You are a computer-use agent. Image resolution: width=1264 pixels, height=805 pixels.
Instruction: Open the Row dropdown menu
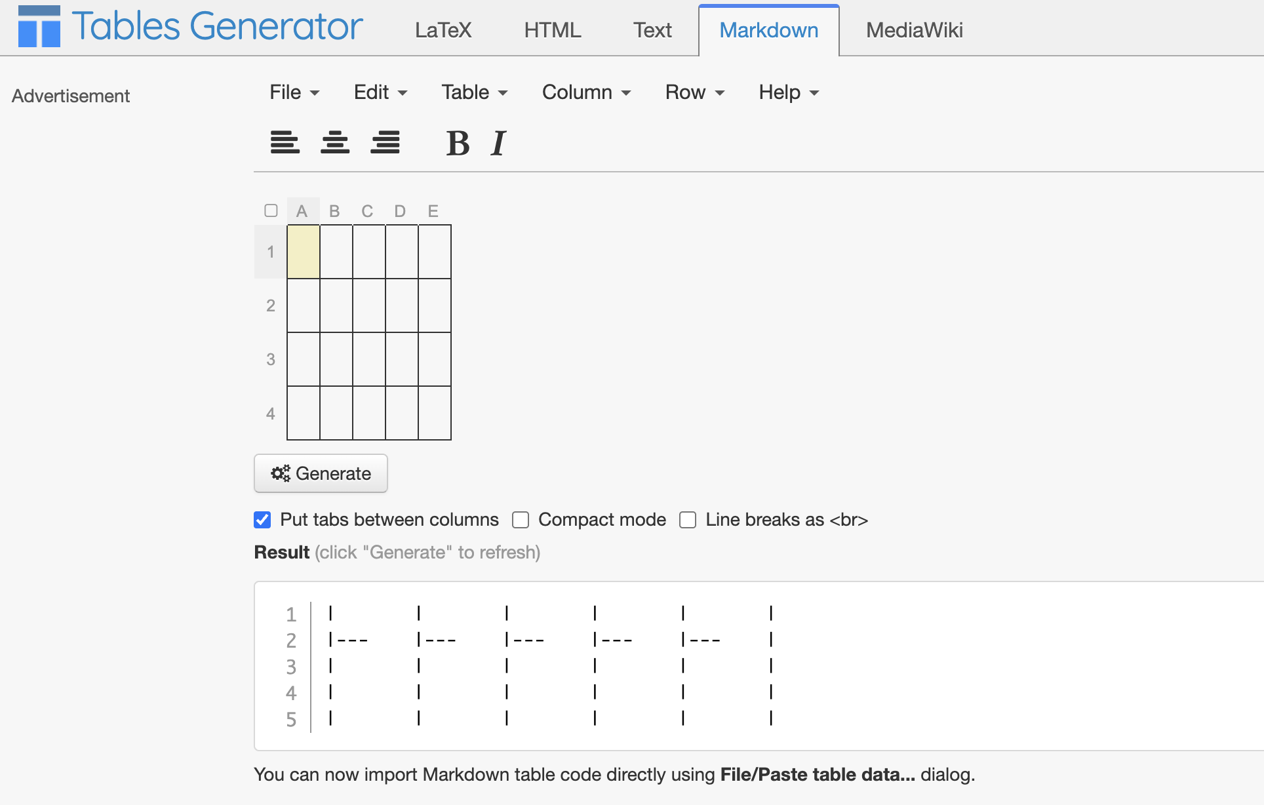click(695, 92)
